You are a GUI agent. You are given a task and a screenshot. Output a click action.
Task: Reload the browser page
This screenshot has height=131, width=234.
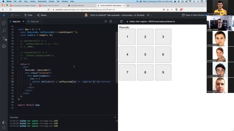(10, 9)
